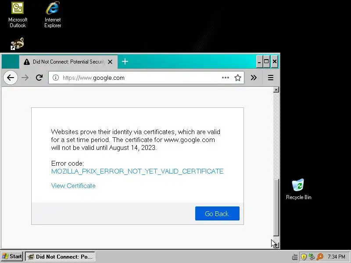Minimize the browser window

pyautogui.click(x=259, y=61)
